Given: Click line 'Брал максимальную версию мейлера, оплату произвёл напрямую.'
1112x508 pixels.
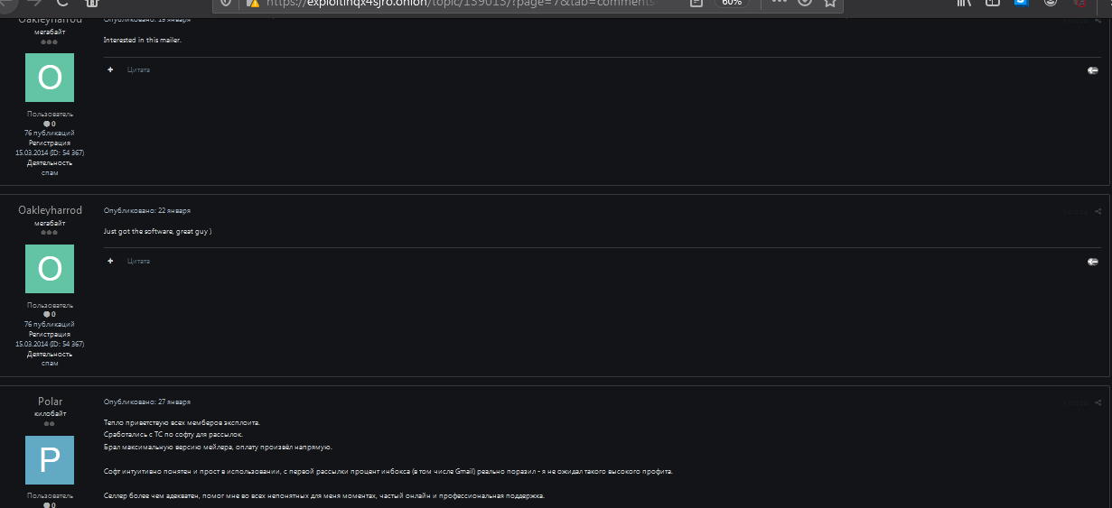Looking at the screenshot, I should pyautogui.click(x=218, y=447).
